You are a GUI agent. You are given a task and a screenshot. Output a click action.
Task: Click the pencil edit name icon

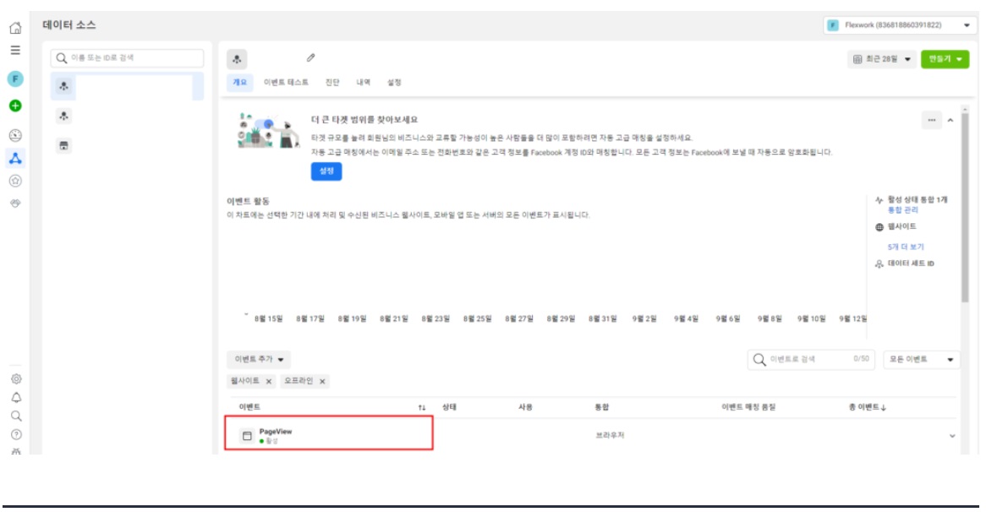(310, 57)
